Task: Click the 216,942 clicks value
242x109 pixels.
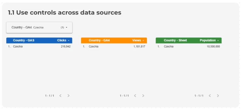Action: click(66, 46)
